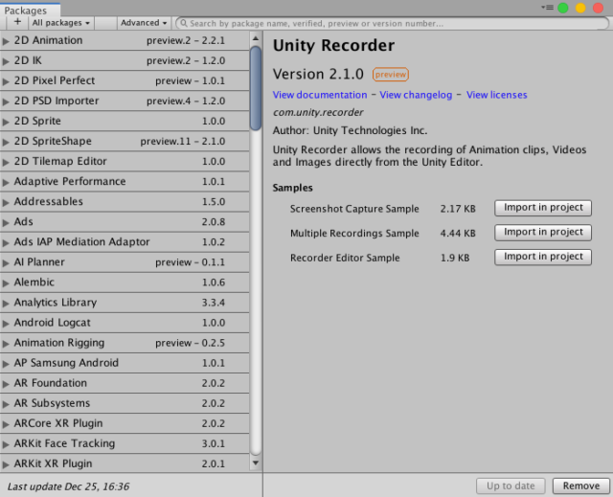
Task: Select the ARKit Face Tracking entry
Action: (125, 443)
